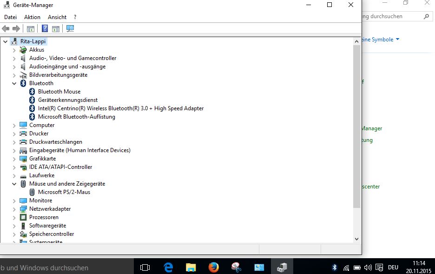The width and height of the screenshot is (435, 274).
Task: Select Intel(R) Centrino(R) Wireless Bluetooth adapter text
Action: 121,108
